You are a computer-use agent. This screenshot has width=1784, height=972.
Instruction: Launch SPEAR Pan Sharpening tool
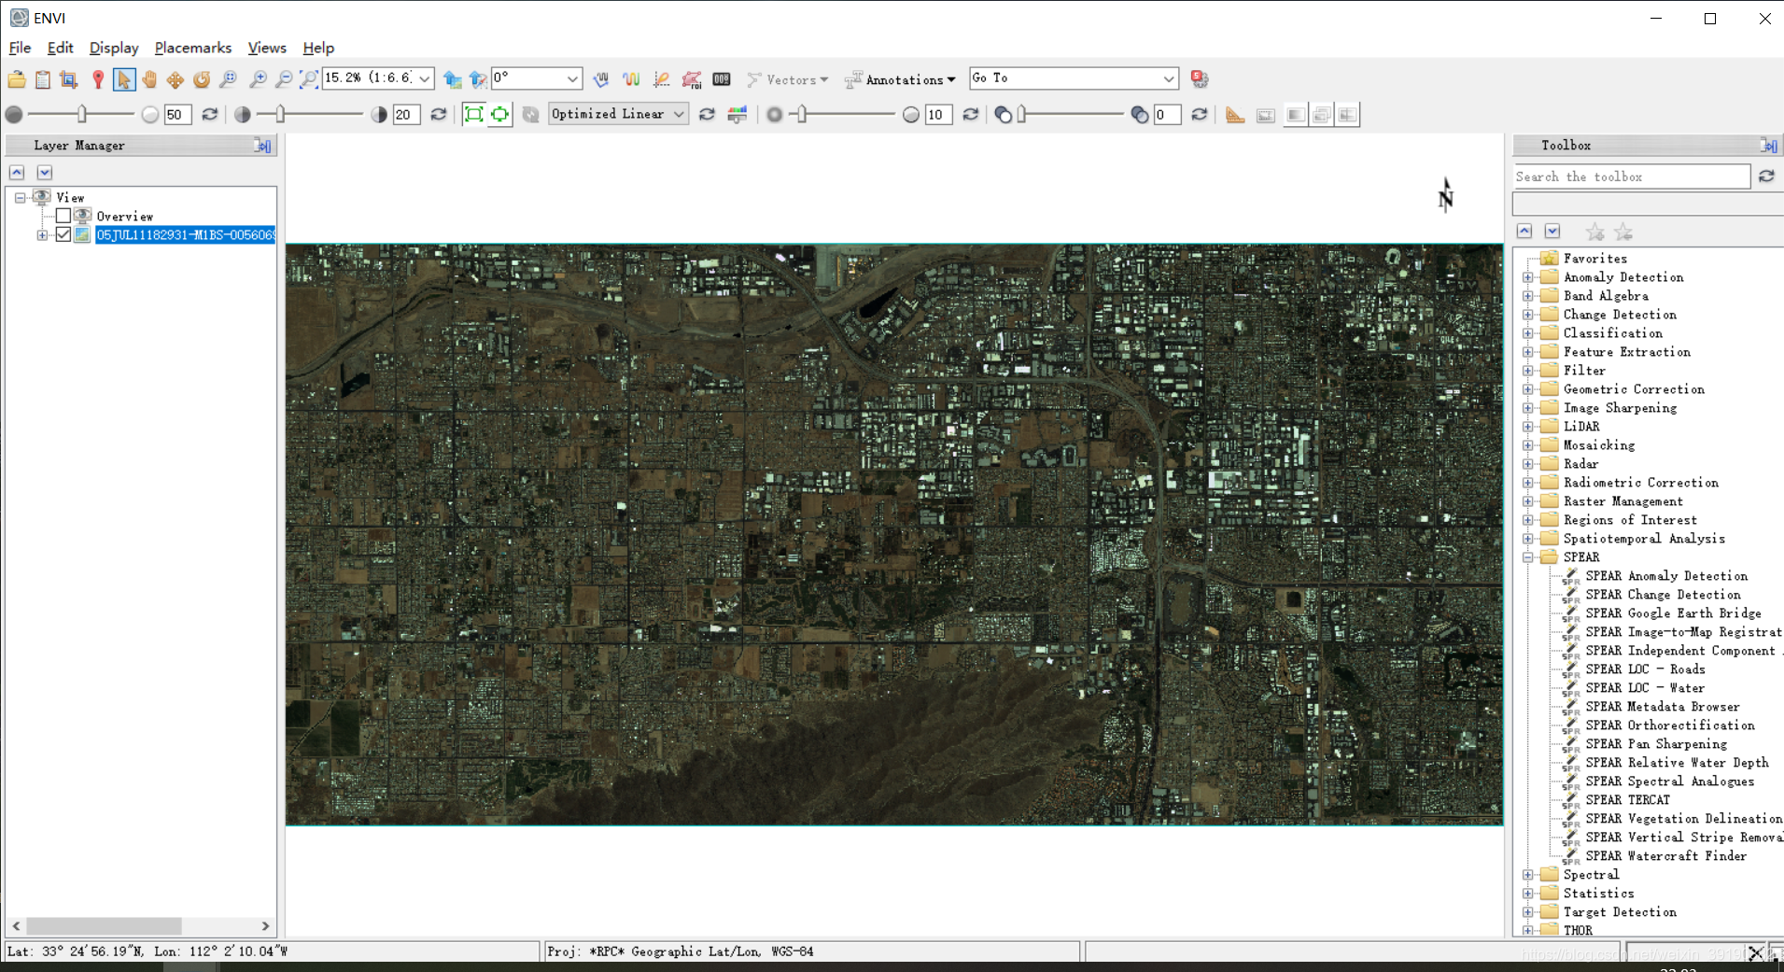(1655, 744)
